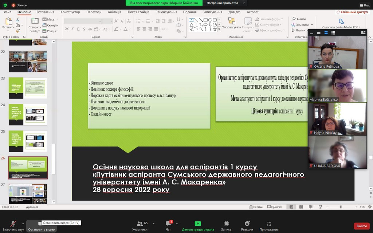Click the red Leave (Выйти) button
Screen dimensions: 373x233
click(x=362, y=226)
